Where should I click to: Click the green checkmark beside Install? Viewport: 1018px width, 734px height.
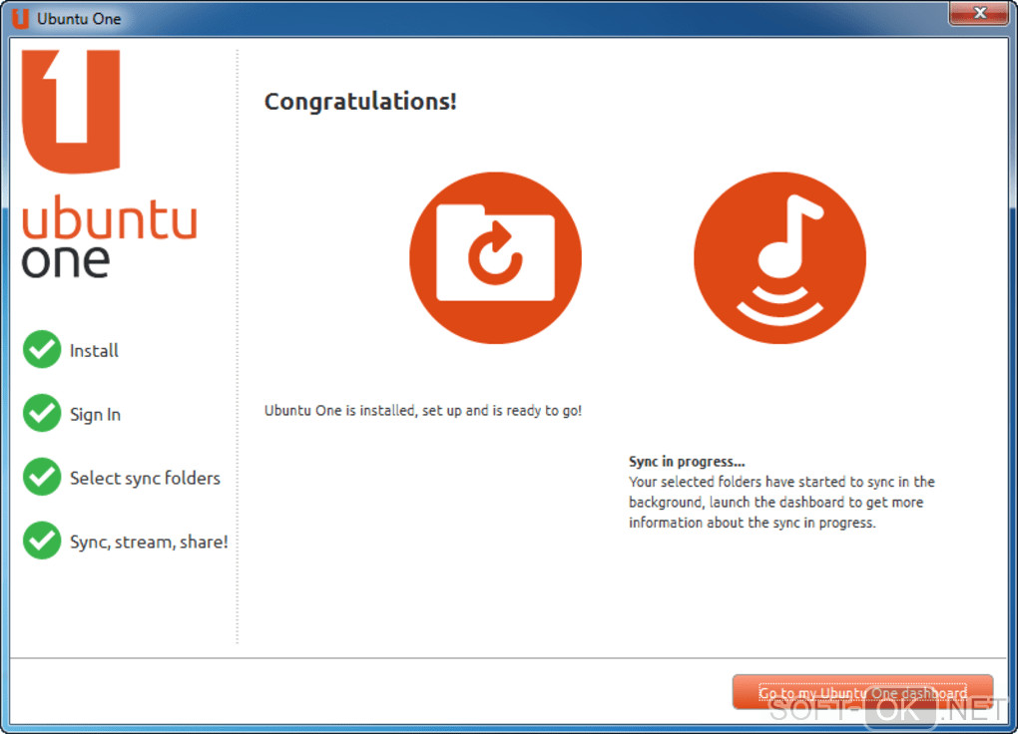click(42, 349)
